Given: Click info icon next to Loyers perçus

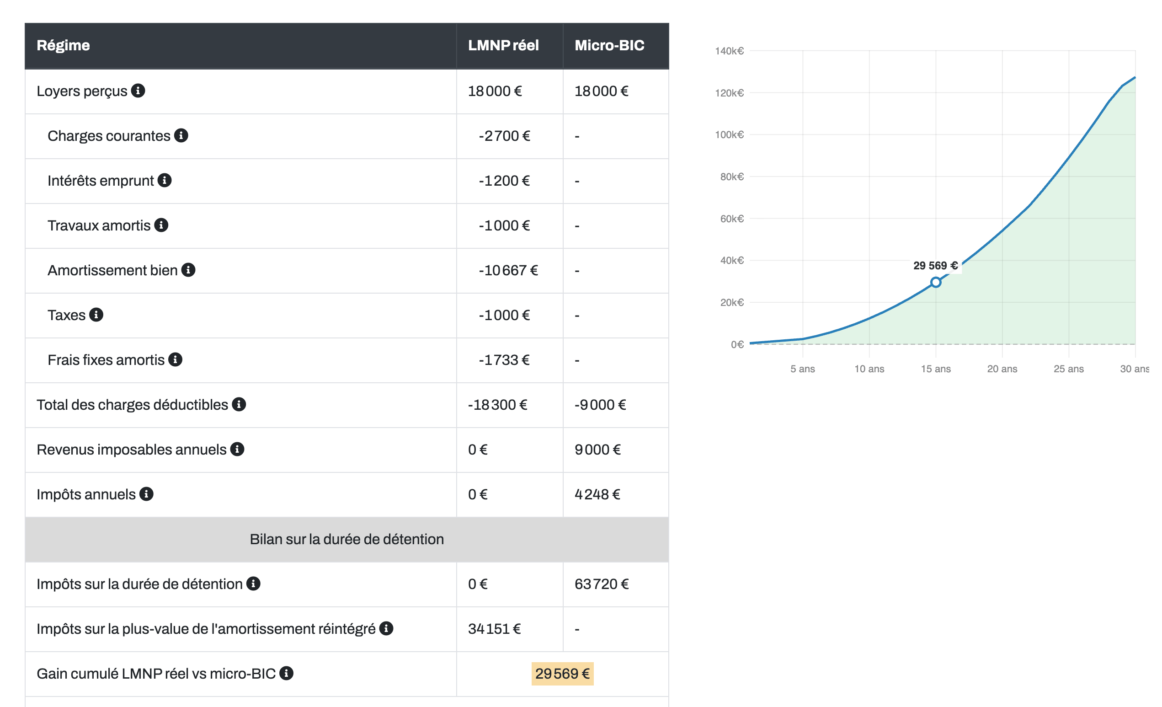Looking at the screenshot, I should pos(138,91).
